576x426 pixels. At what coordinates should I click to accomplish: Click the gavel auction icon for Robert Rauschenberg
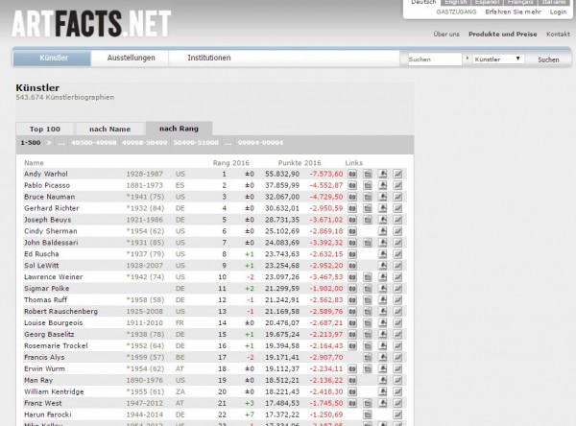(x=382, y=312)
